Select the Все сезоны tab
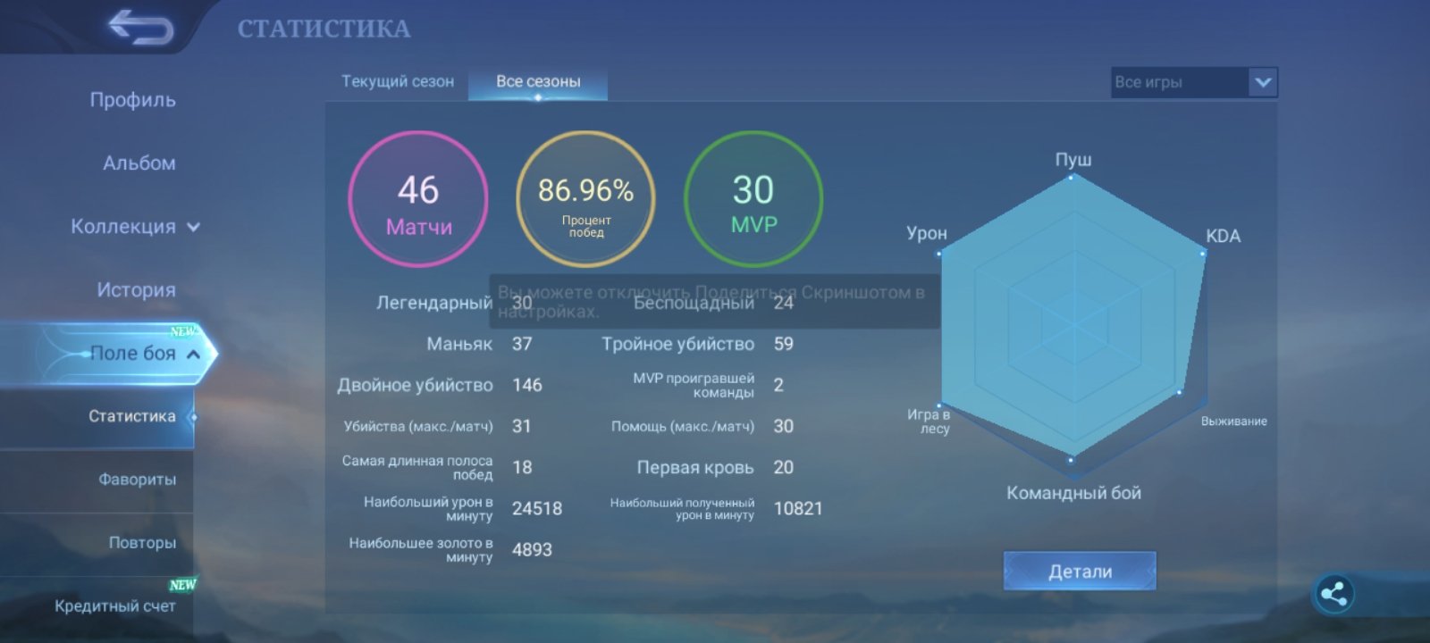The height and width of the screenshot is (643, 1430). click(538, 81)
